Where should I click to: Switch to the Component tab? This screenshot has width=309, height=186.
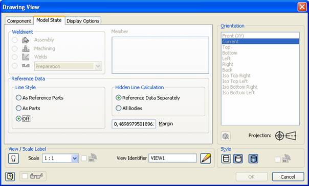tap(19, 21)
